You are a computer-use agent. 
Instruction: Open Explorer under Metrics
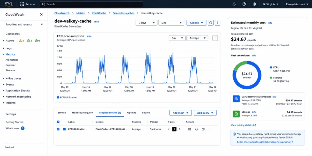coord(10,65)
